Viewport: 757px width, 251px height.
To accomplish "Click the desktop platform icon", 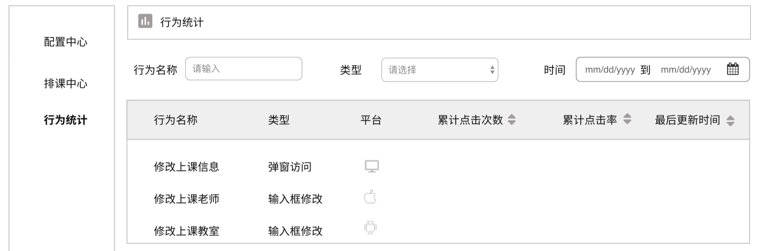I will coord(372,166).
